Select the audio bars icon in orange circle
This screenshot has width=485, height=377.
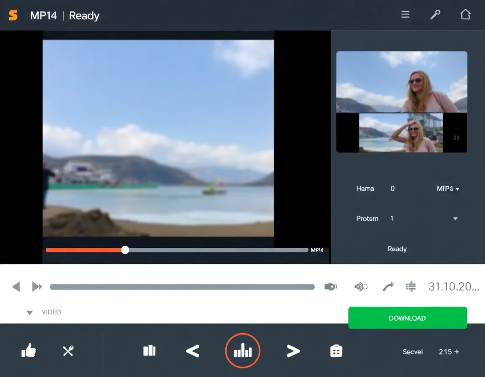(x=243, y=350)
